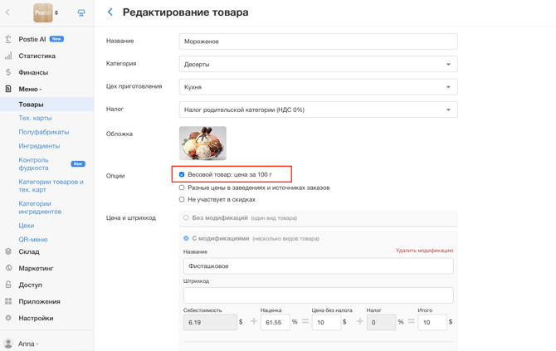Click the New badge beside Postie AI

(x=56, y=39)
